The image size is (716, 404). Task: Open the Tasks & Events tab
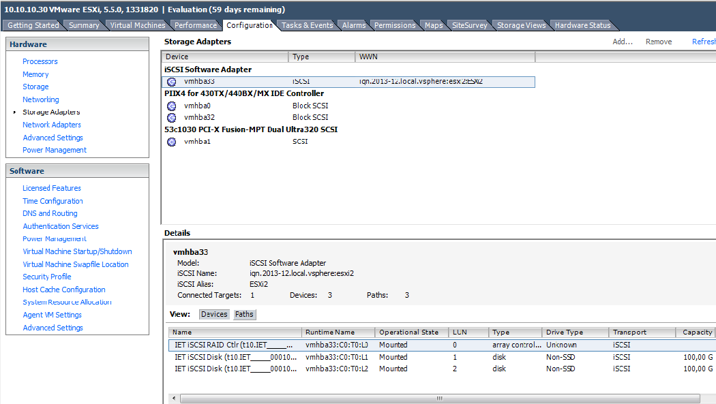click(308, 25)
